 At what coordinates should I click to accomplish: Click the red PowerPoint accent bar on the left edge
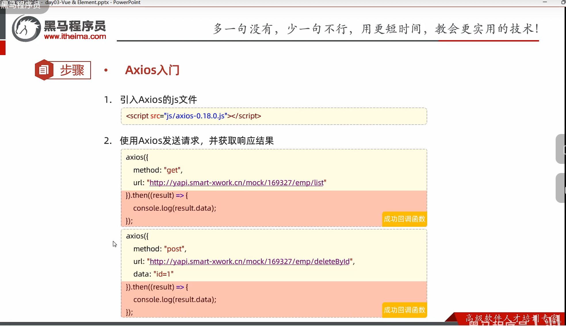tap(3, 48)
